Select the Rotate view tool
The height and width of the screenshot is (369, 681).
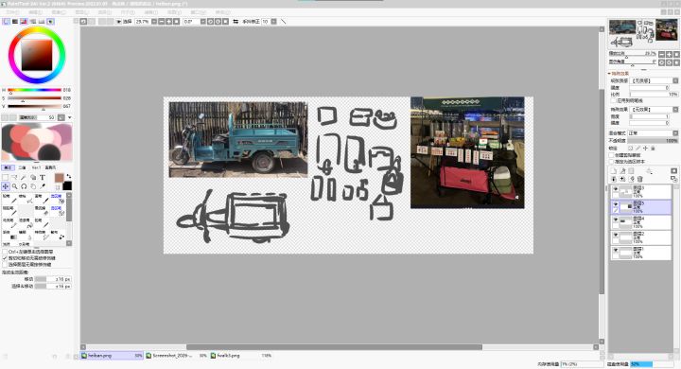coord(24,186)
